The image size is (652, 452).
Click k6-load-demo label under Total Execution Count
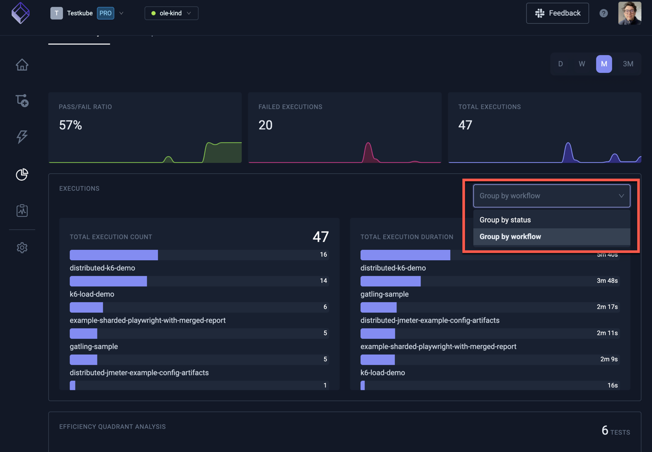click(x=92, y=294)
